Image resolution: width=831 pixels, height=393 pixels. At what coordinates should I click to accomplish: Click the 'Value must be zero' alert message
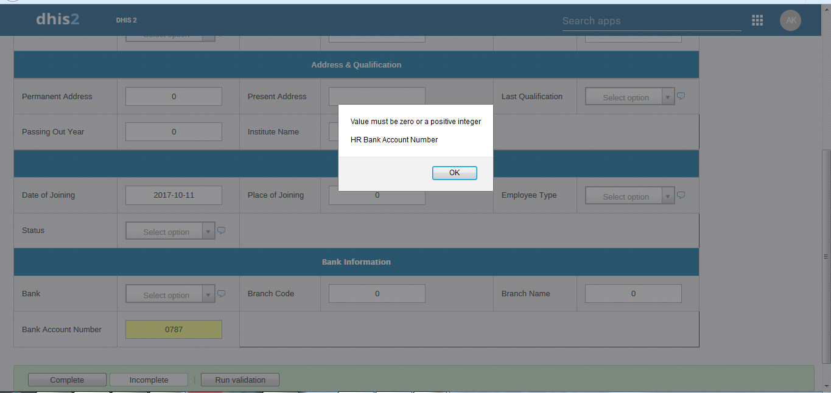click(416, 121)
